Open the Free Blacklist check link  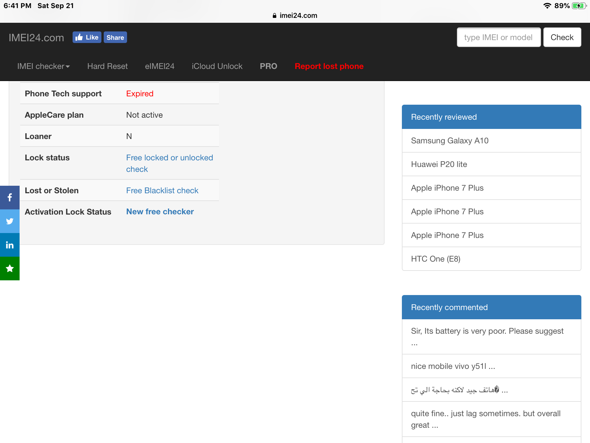click(x=162, y=191)
